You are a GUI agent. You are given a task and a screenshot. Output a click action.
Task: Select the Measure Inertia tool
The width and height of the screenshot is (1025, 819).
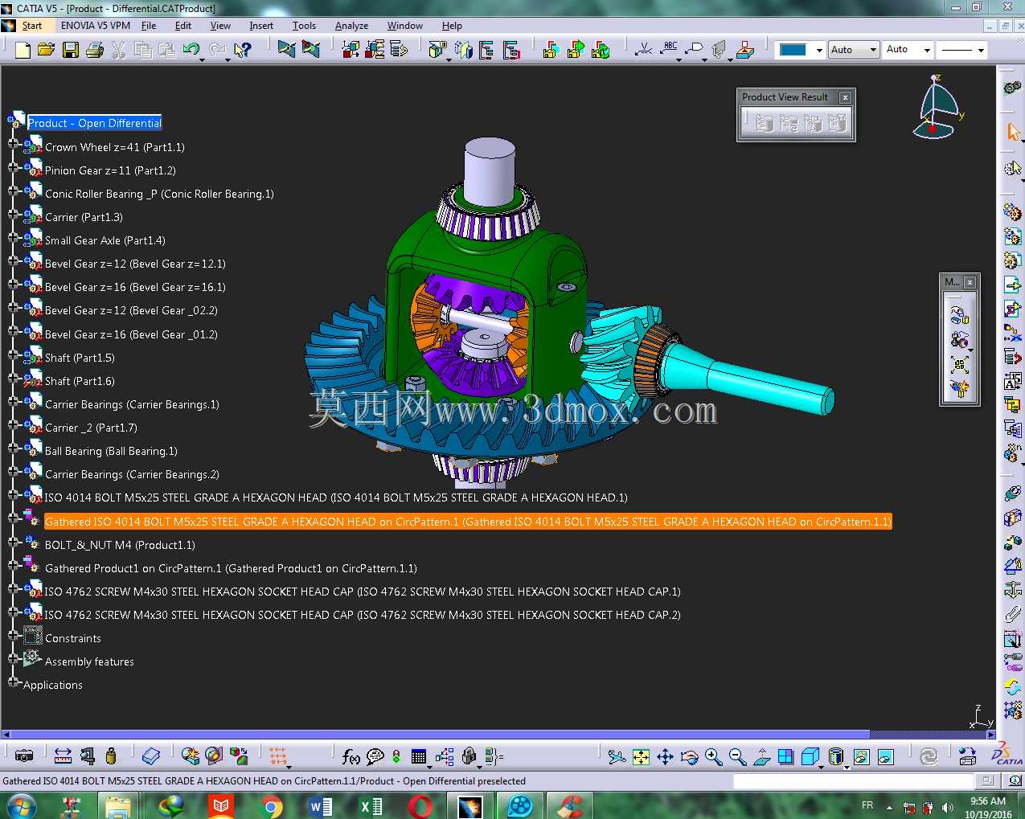pyautogui.click(x=111, y=756)
